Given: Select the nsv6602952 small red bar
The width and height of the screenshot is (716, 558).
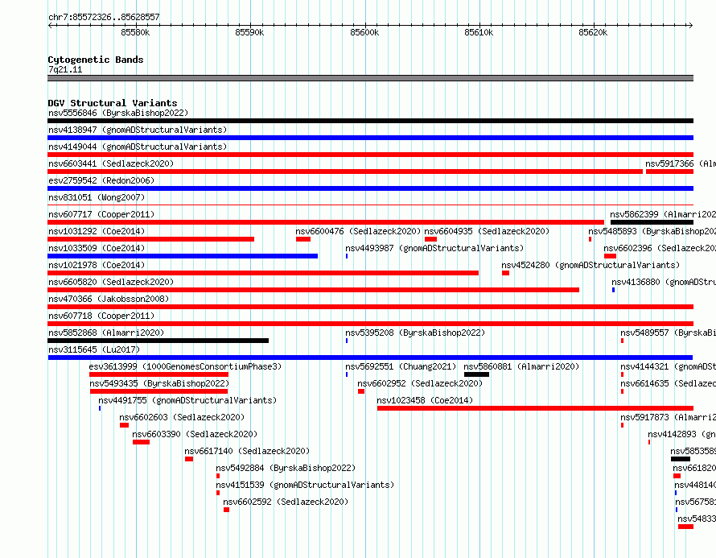Looking at the screenshot, I should [x=361, y=391].
